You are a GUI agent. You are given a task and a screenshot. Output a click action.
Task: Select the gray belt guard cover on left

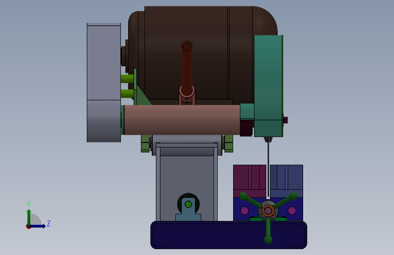click(x=104, y=83)
